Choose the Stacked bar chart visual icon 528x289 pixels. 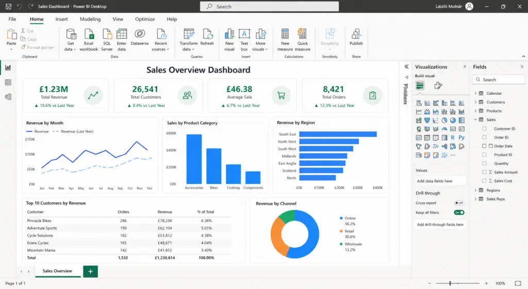click(x=419, y=103)
